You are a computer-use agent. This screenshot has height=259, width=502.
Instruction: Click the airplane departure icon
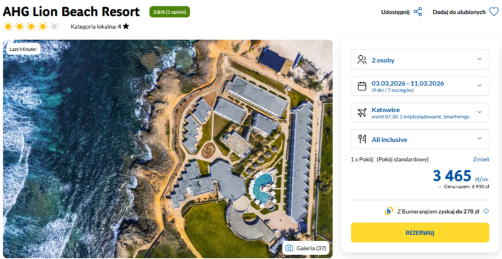pos(362,112)
